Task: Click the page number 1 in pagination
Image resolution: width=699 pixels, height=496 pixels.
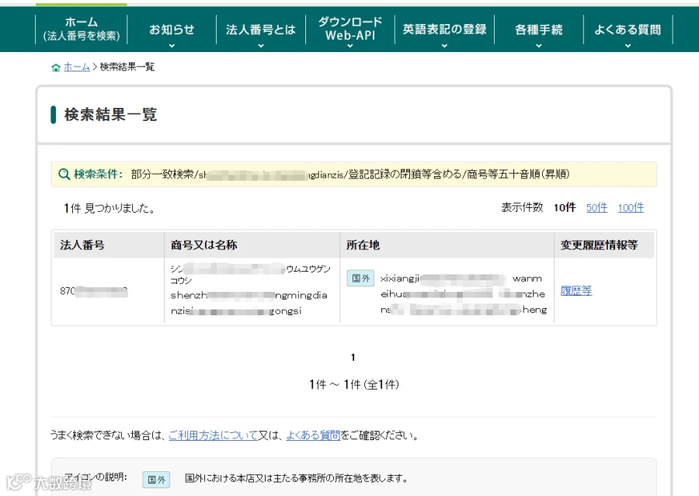Action: tap(353, 357)
